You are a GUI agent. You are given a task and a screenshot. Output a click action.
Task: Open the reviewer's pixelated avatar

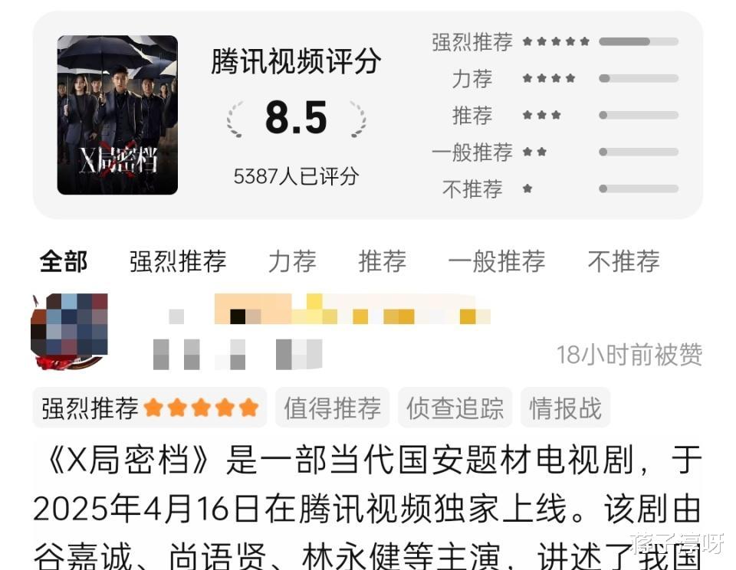coord(70,331)
